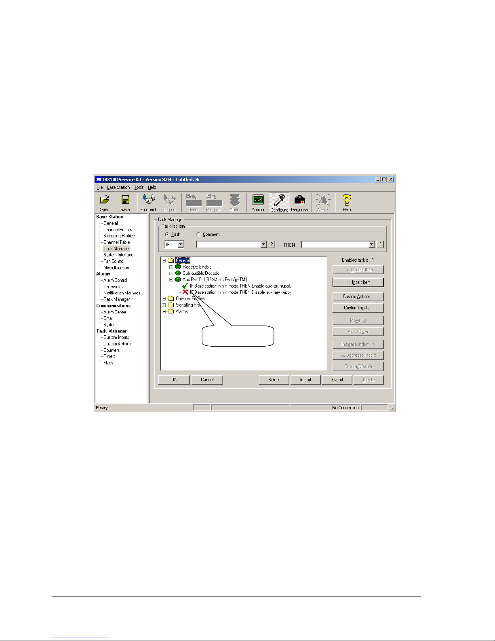Open the THEN action dropdown

[x=372, y=244]
